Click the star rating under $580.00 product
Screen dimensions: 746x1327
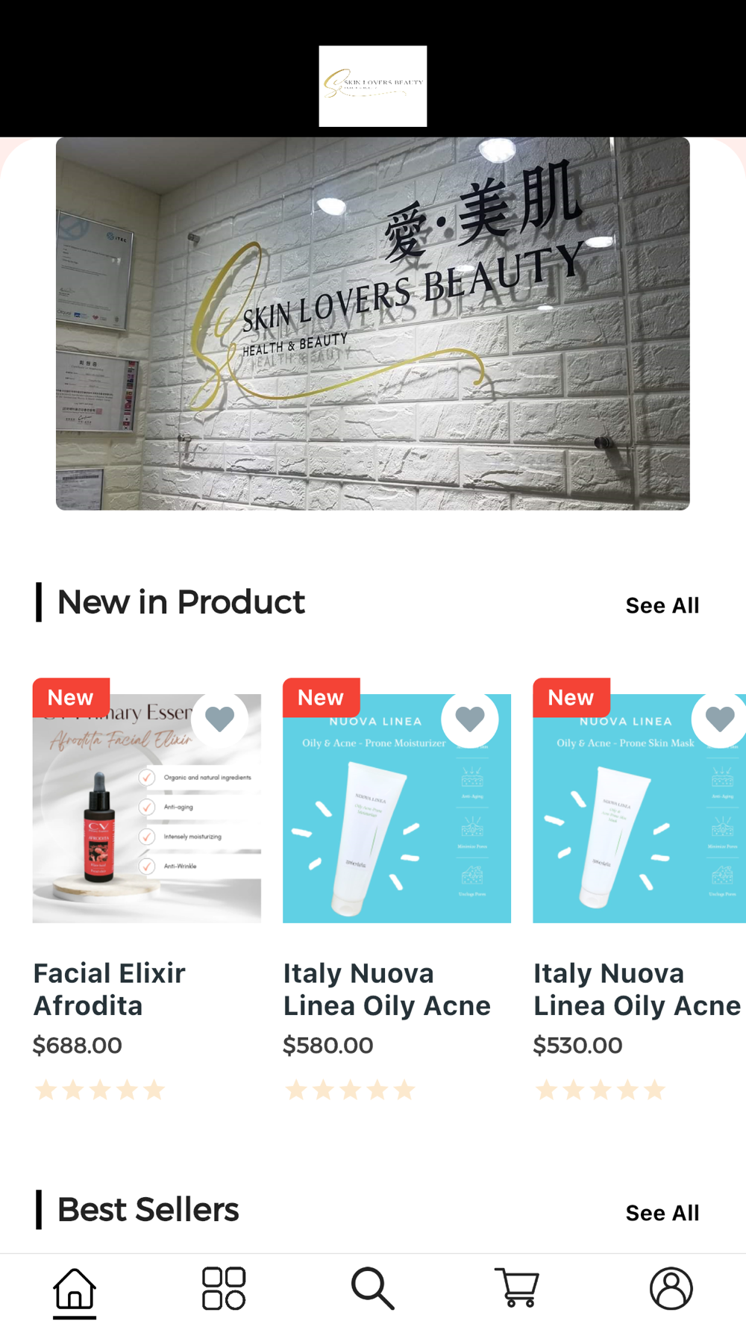(351, 1090)
